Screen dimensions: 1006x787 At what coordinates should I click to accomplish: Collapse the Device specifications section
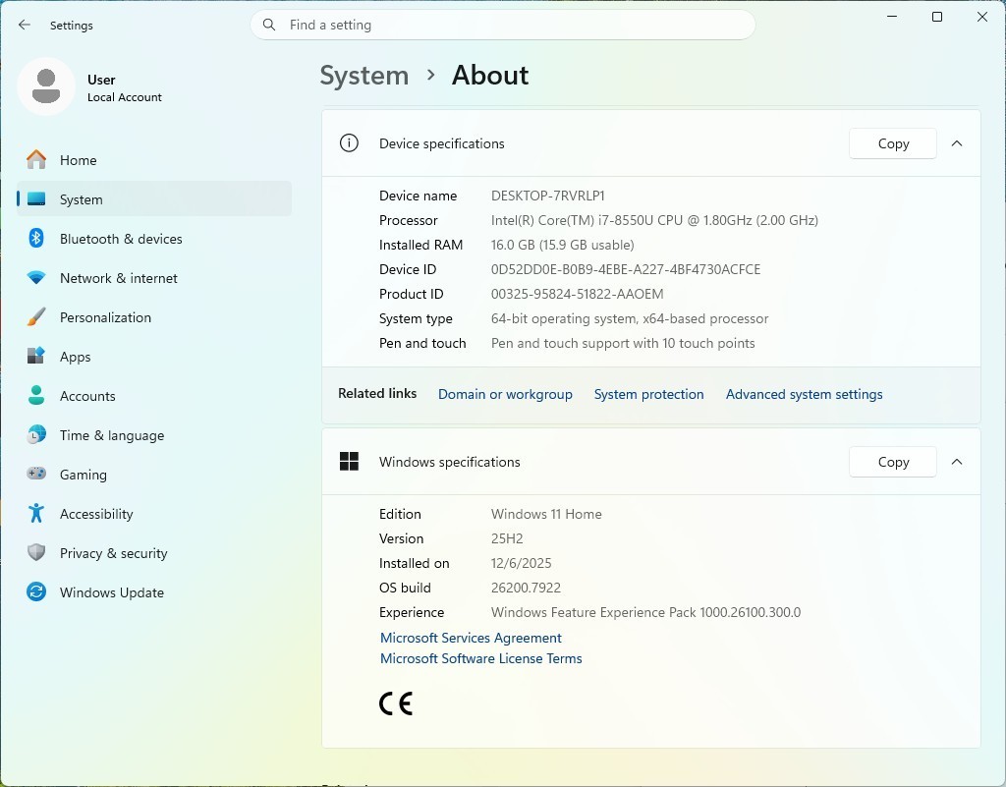[x=957, y=143]
